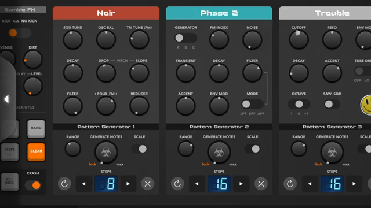Click the Noir FOLD FM knob
This screenshot has height=208, width=371.
106,106
